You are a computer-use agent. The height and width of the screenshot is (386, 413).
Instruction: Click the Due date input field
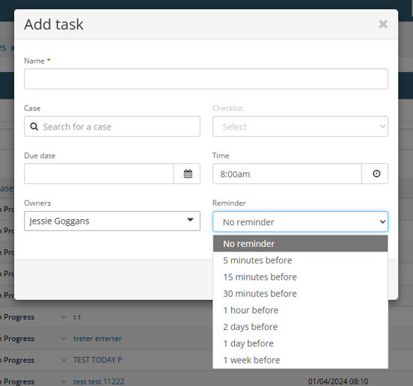(99, 174)
